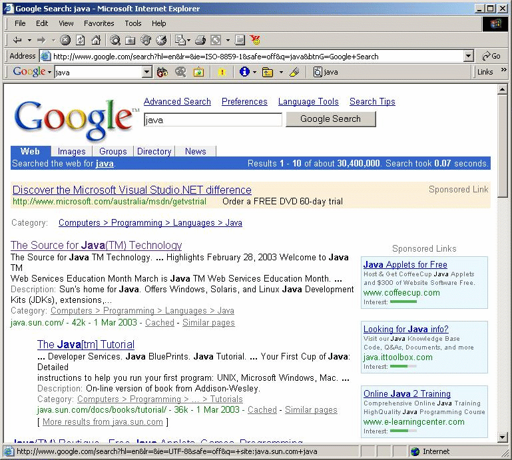Open the Favorites folder toolbar icon

tap(130, 40)
